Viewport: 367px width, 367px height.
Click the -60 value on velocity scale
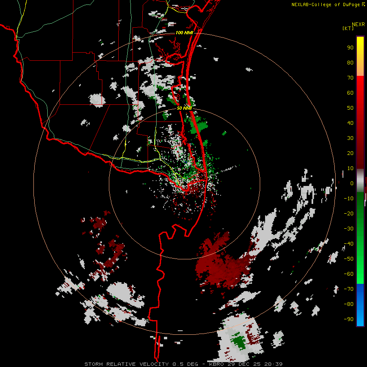point(349,274)
